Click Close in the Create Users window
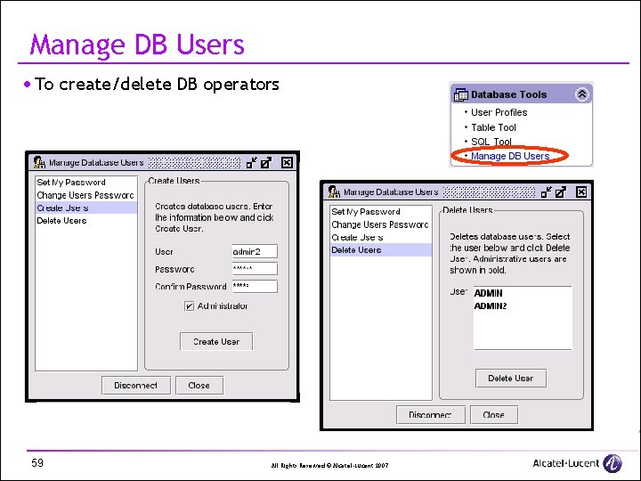Screen dimensions: 641x481 tap(199, 386)
